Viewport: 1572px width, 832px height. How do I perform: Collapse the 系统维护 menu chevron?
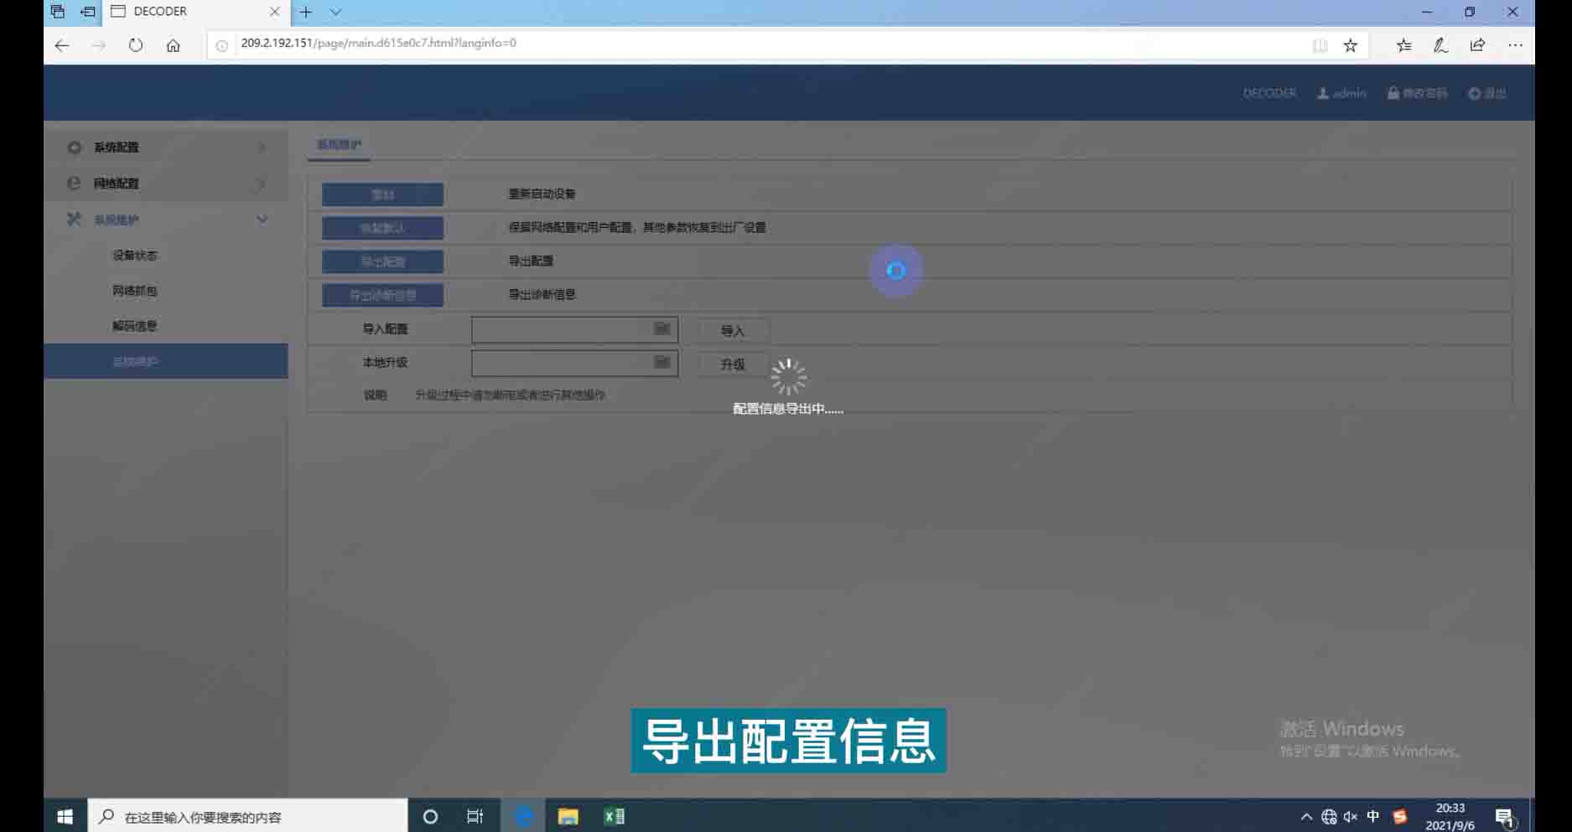point(262,220)
